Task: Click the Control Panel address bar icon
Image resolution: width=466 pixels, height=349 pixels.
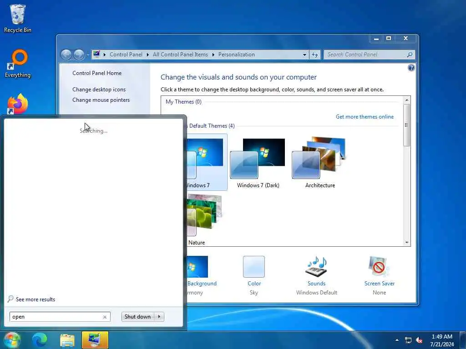Action: (96, 55)
